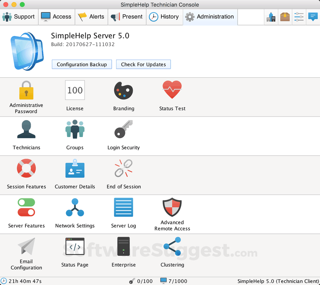
Task: Open the License panel showing 100
Action: (75, 94)
